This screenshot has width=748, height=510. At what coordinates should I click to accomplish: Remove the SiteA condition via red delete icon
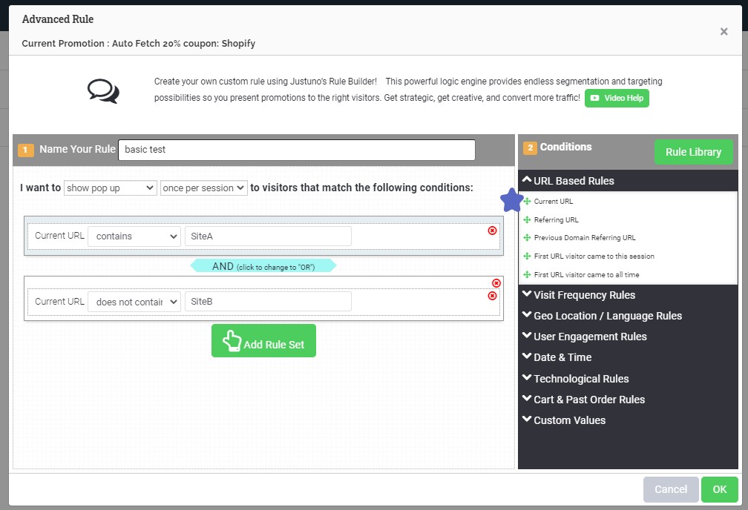tap(491, 231)
